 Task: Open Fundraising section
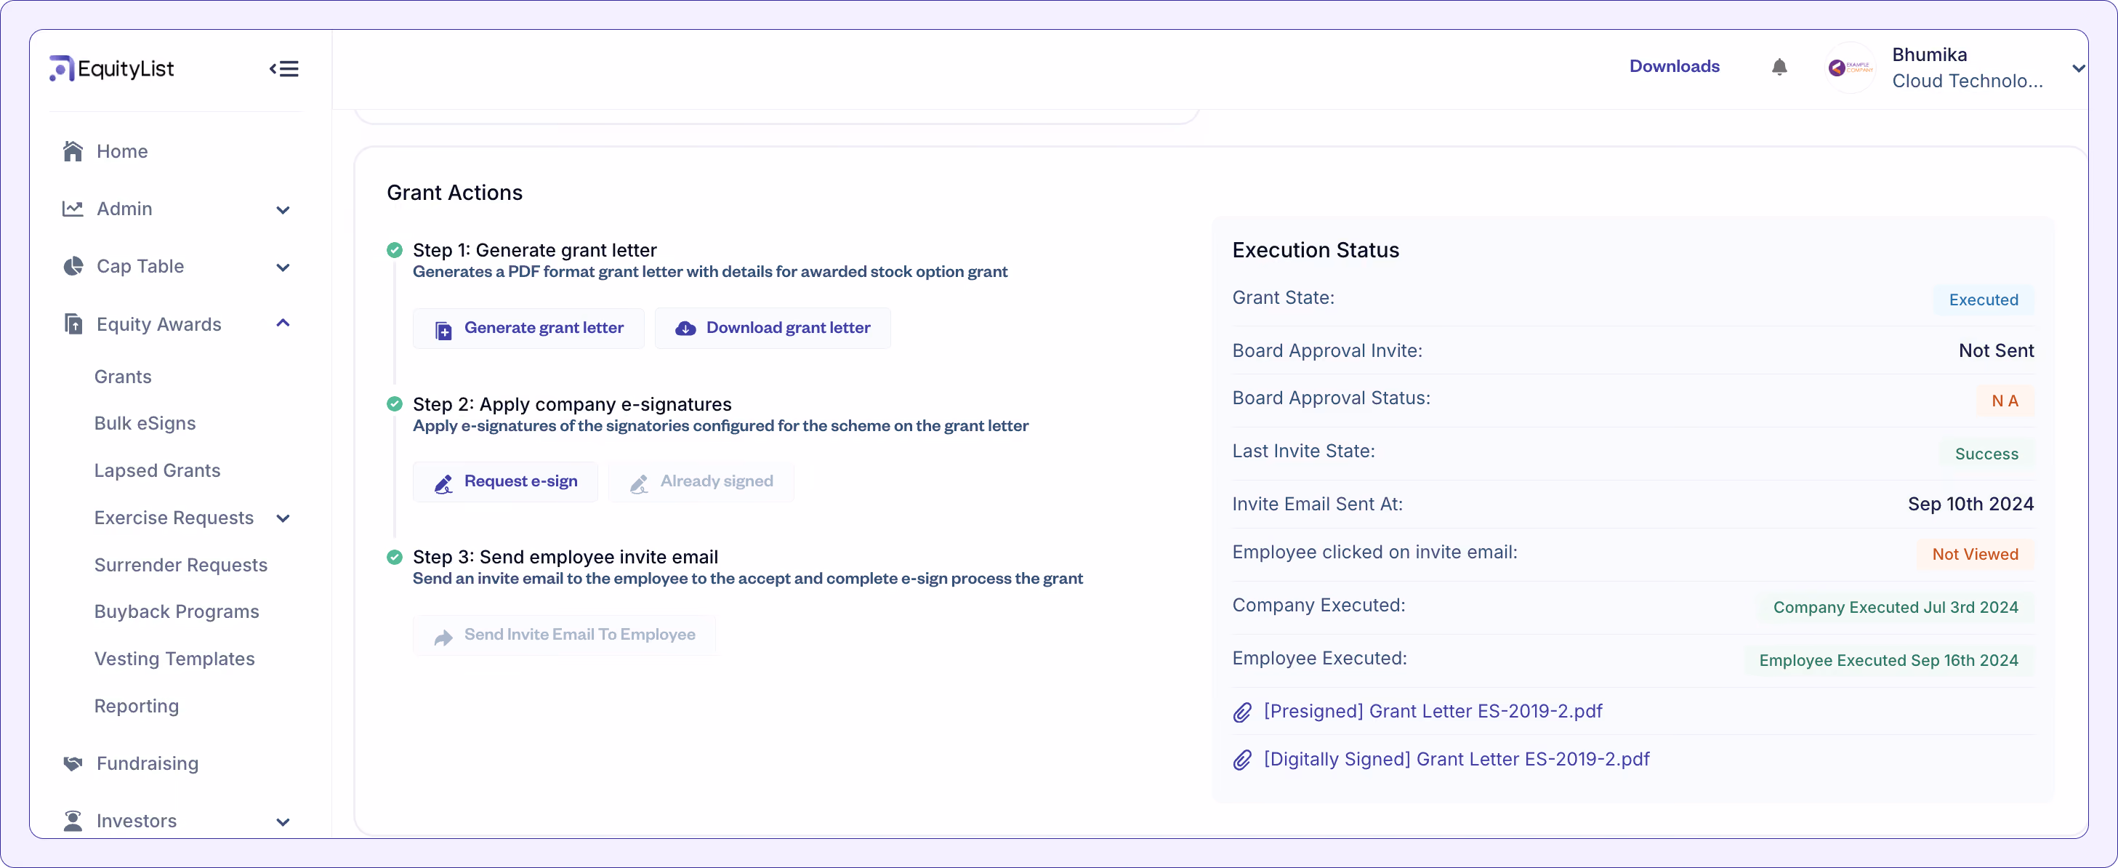pyautogui.click(x=148, y=763)
